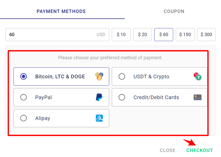Click the PayPal logo icon
The width and height of the screenshot is (221, 157).
(x=99, y=97)
